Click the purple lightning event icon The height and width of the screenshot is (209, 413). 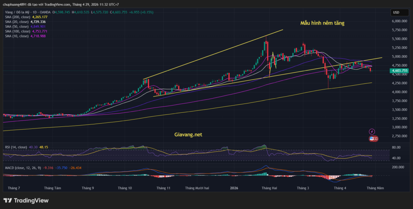tap(372, 131)
